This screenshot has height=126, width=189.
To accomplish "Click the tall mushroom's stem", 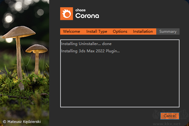I will (x=19, y=63).
